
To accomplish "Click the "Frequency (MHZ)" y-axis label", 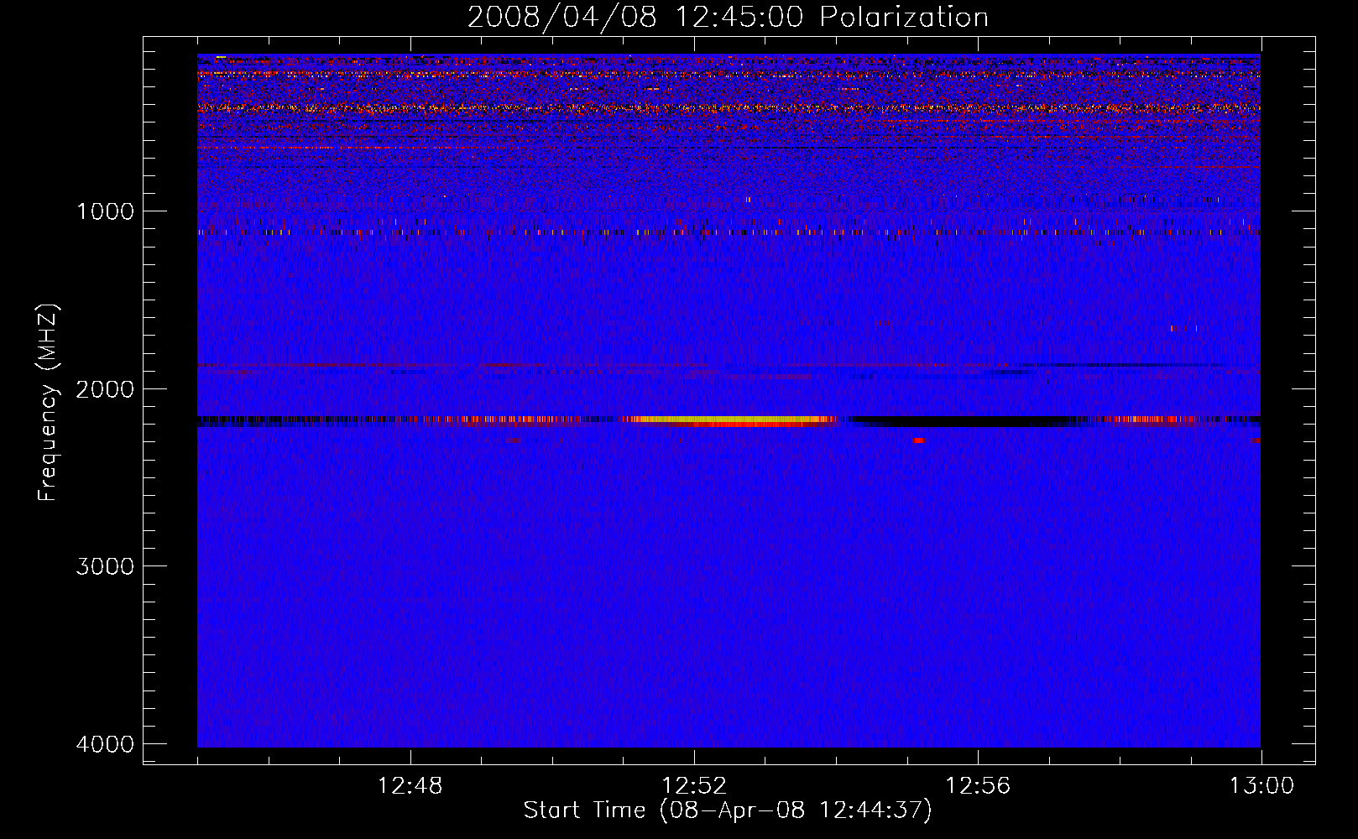I will pyautogui.click(x=49, y=403).
